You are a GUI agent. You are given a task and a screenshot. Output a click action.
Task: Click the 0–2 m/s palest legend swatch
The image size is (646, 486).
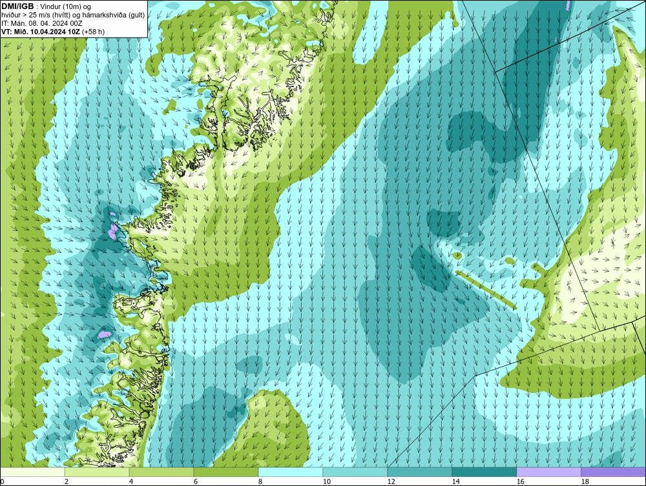[x=32, y=472]
